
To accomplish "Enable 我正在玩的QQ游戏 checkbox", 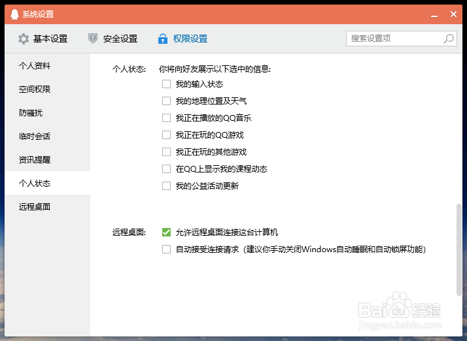I will [x=167, y=135].
